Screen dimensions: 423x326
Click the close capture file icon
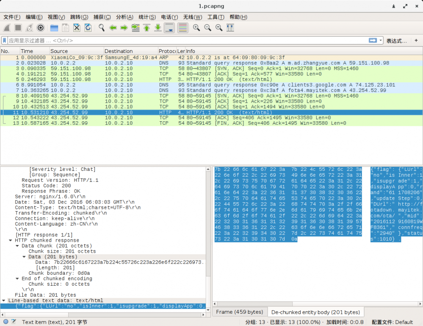click(77, 28)
